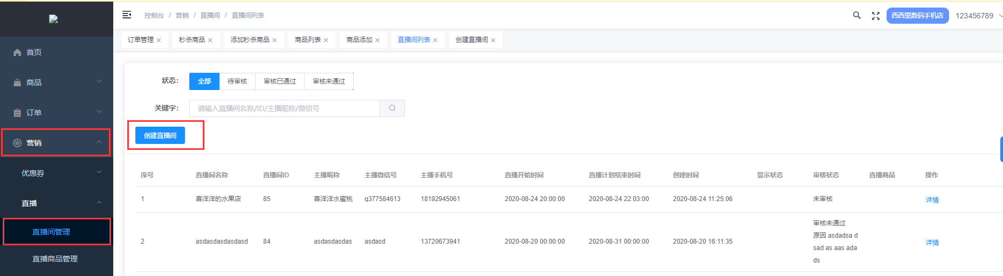
Task: Select the 全部 status filter
Action: 204,81
